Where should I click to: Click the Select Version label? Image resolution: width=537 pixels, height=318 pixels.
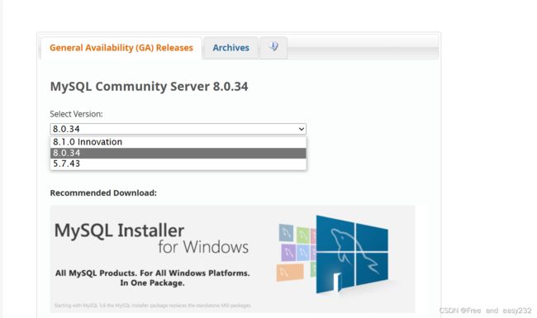76,114
